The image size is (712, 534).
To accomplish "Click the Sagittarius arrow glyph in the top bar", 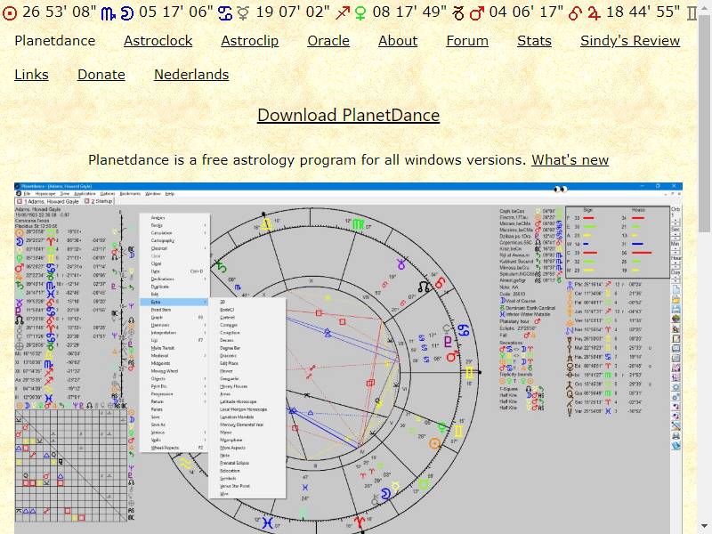I will pyautogui.click(x=343, y=13).
